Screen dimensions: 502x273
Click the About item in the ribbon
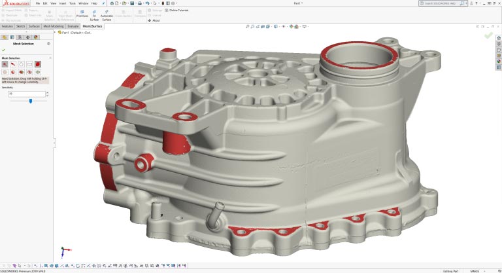(154, 20)
